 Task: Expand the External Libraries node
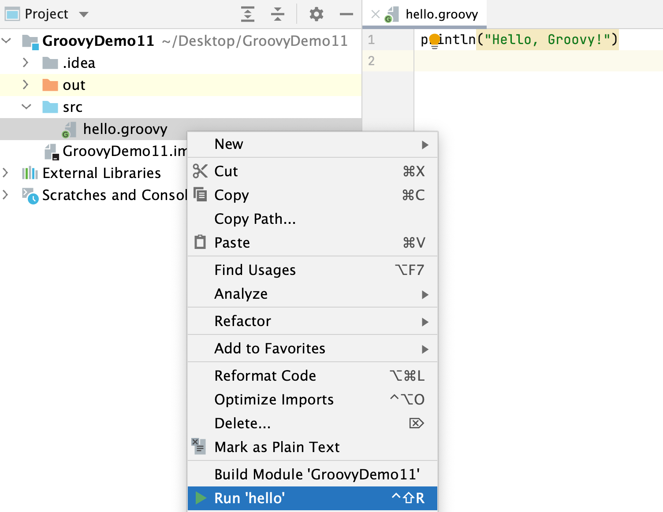pyautogui.click(x=5, y=173)
